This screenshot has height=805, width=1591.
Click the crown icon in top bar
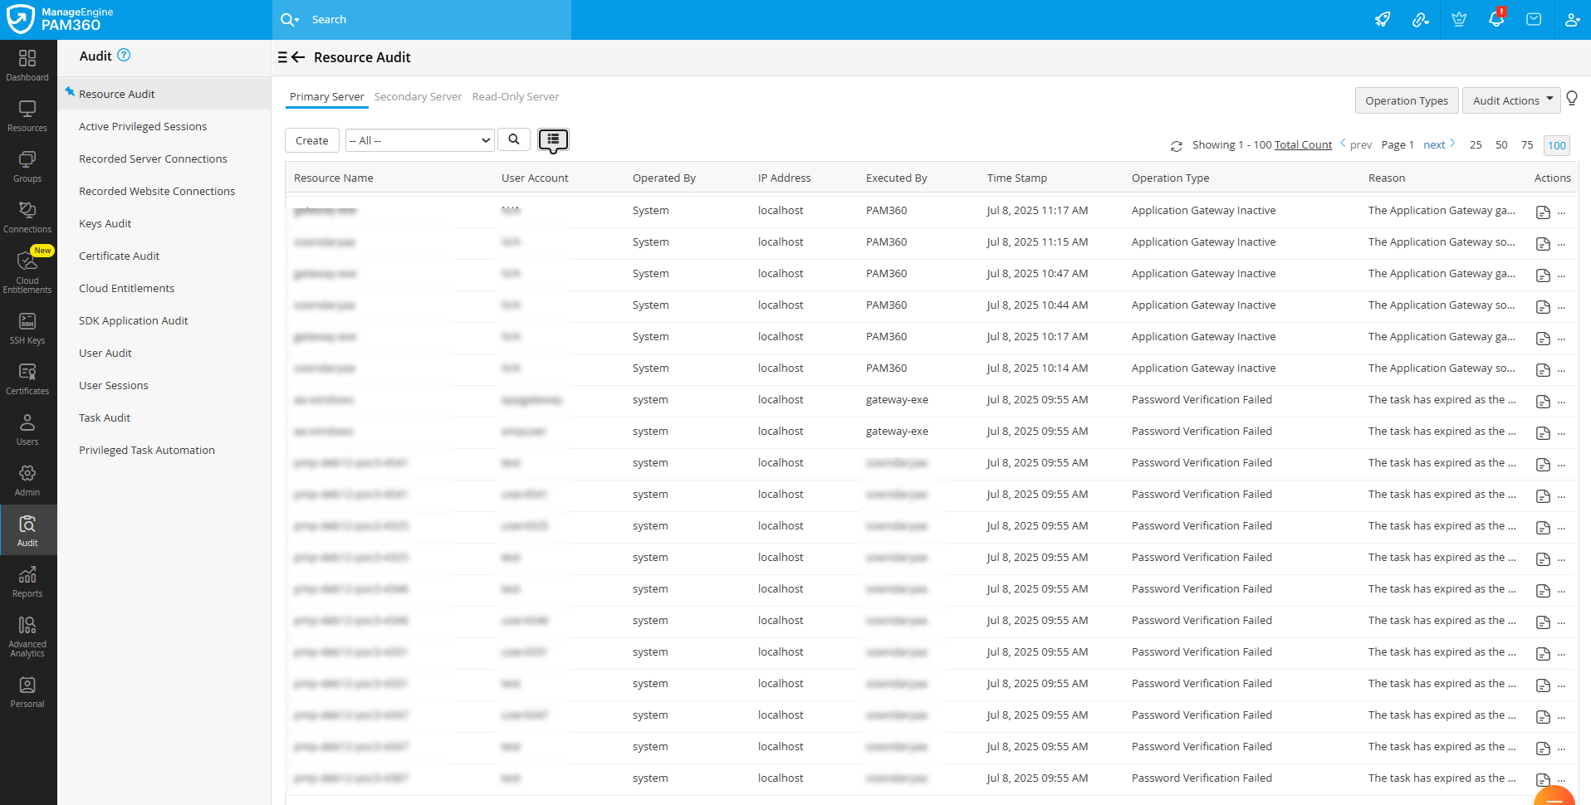coord(1459,19)
